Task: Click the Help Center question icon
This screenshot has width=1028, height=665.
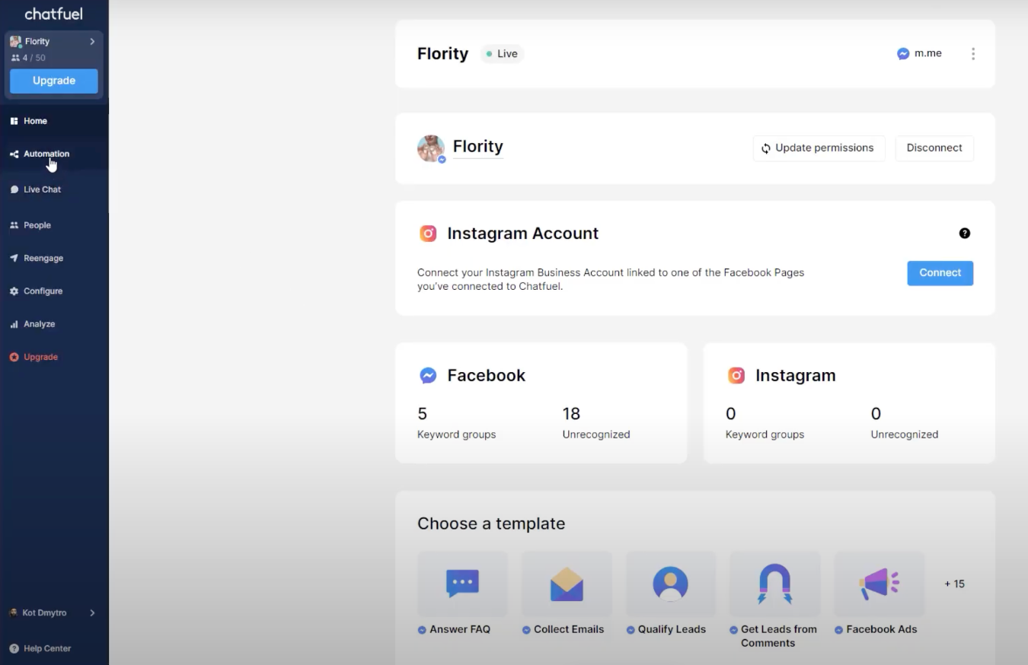Action: point(14,648)
